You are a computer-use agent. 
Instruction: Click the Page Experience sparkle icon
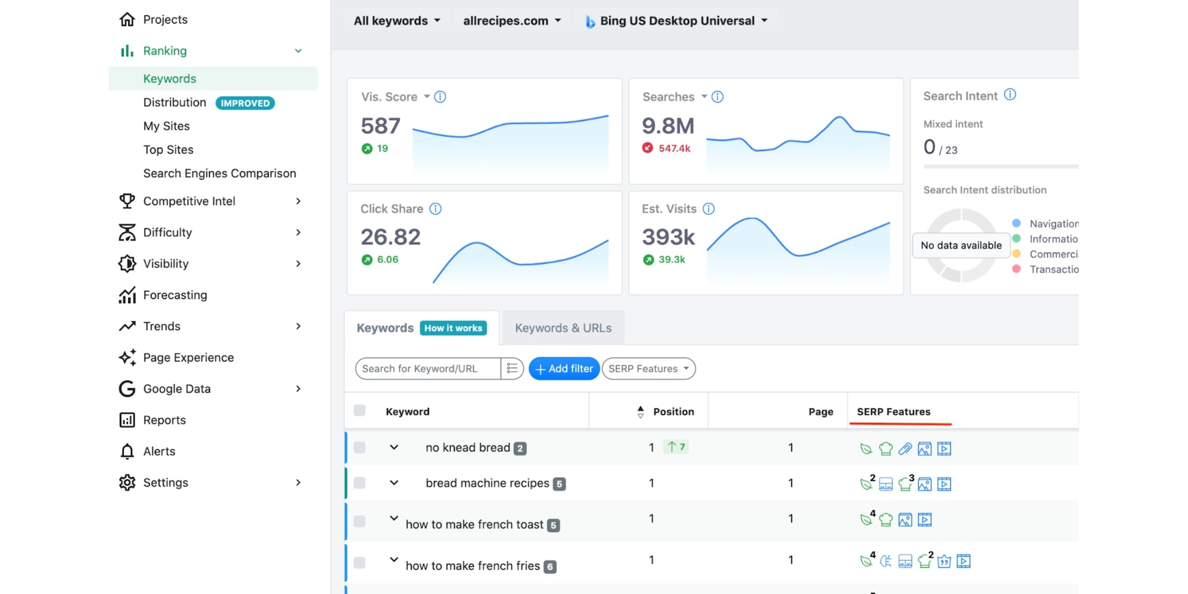(127, 357)
